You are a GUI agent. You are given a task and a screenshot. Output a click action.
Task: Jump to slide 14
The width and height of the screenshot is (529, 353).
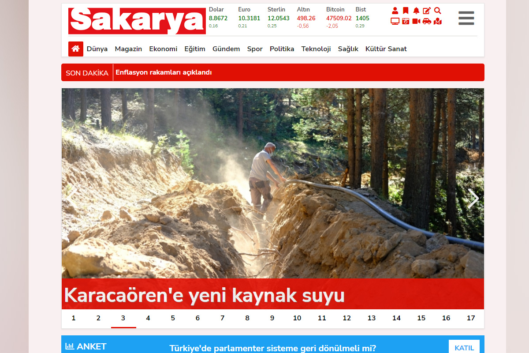click(396, 318)
